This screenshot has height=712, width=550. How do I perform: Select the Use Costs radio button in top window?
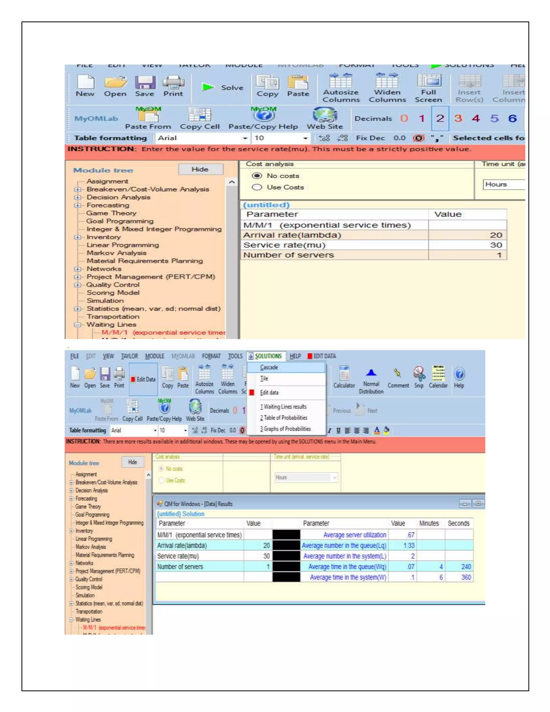257,187
